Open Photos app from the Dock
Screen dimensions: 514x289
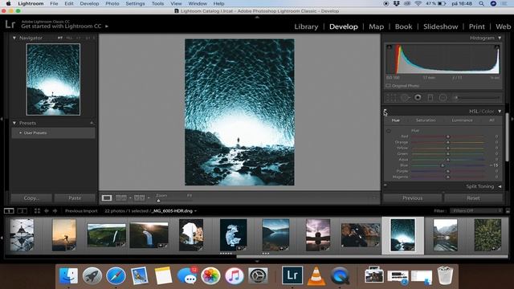coord(210,275)
